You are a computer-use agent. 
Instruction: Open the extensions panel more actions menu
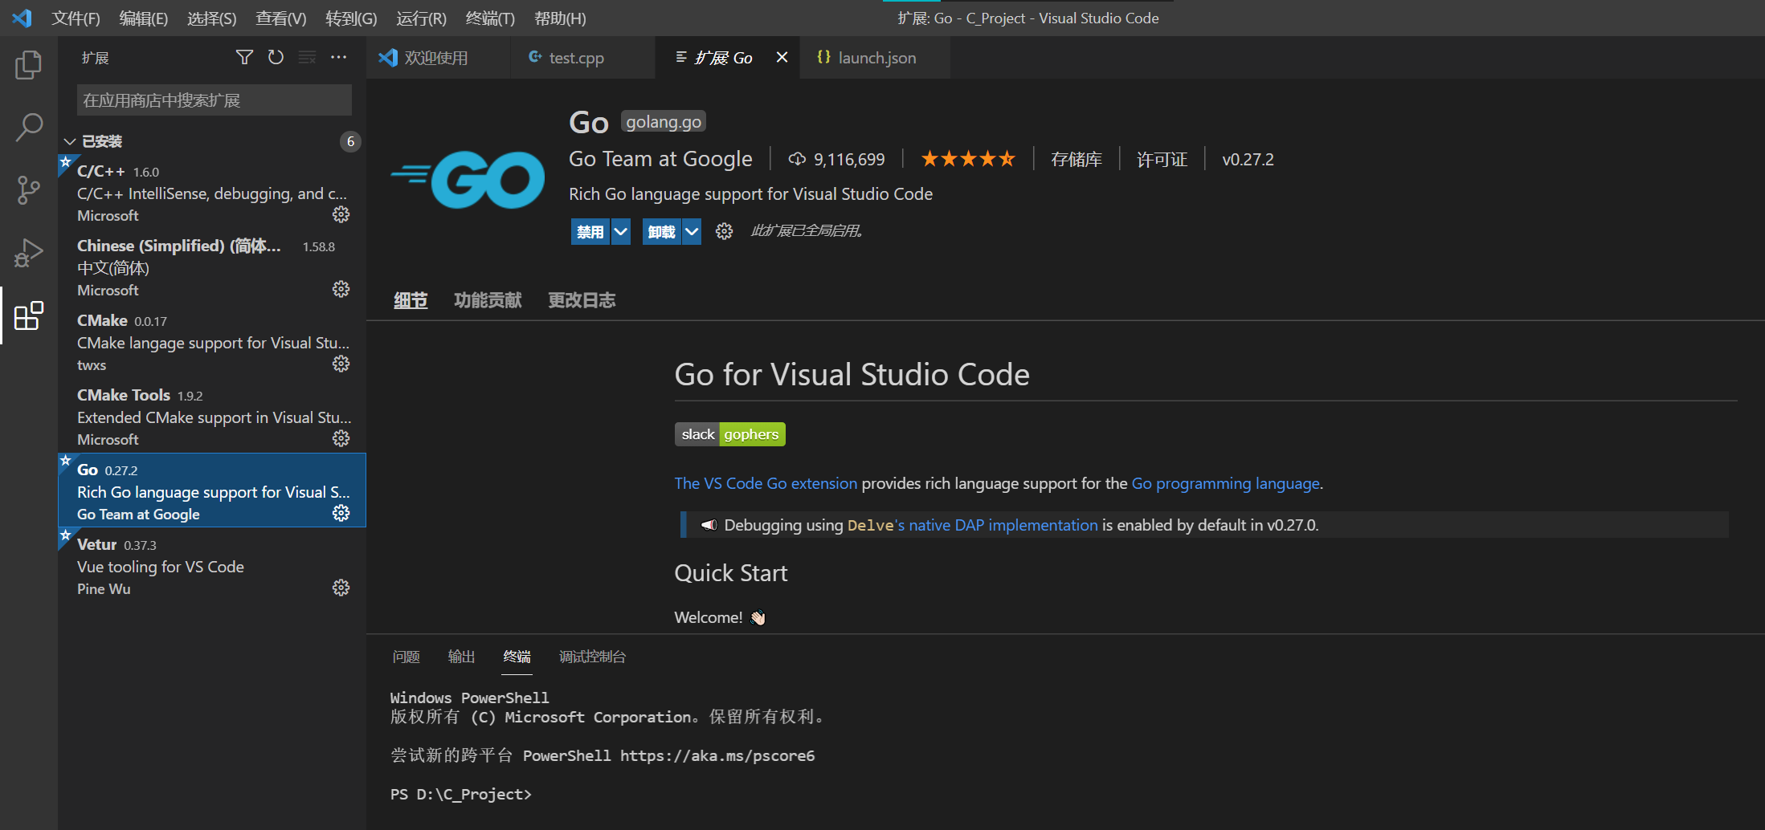point(338,58)
